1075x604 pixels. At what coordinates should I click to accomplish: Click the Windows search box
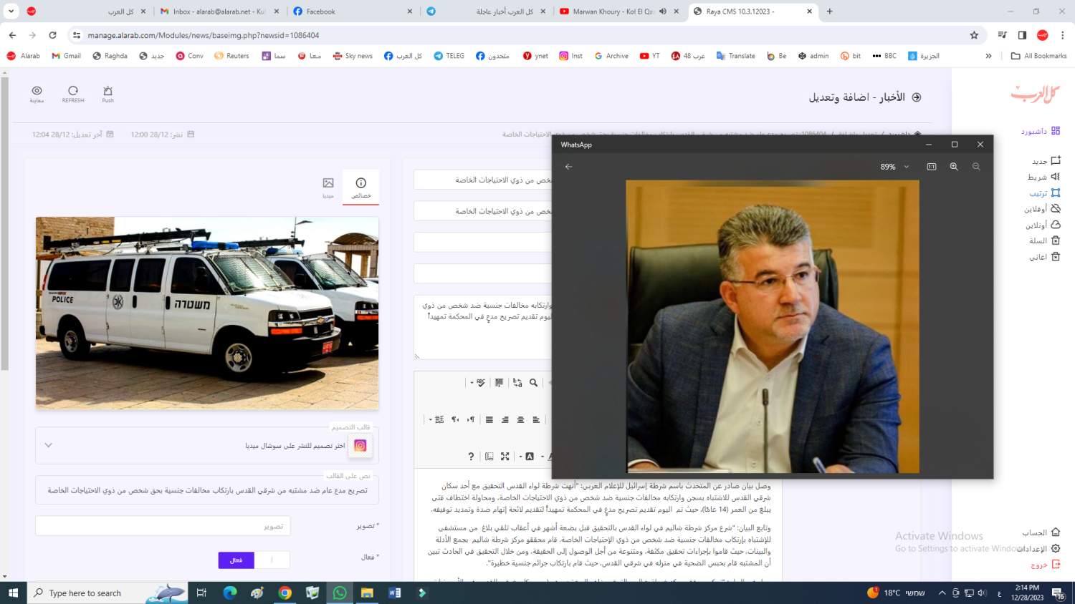(107, 593)
